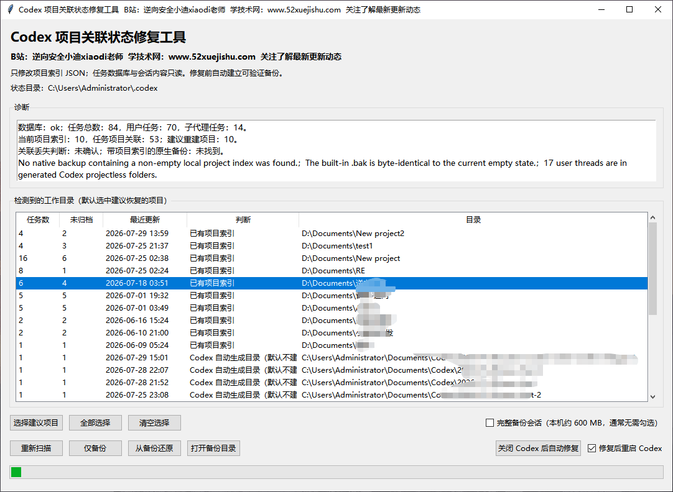Sort by 未归档 column header

coord(81,220)
